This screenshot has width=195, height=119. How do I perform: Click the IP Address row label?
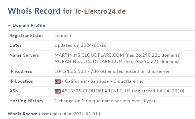pyautogui.click(x=21, y=71)
